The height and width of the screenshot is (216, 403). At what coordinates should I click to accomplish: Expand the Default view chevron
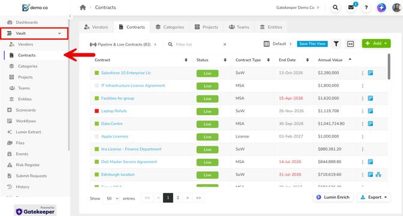click(291, 44)
